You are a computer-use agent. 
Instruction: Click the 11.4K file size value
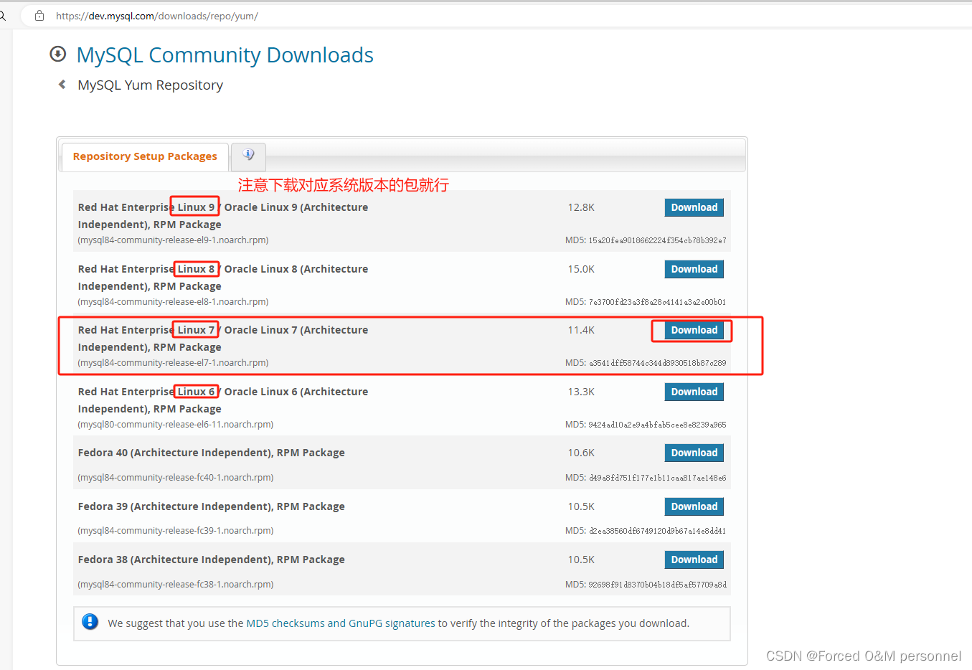tap(581, 330)
